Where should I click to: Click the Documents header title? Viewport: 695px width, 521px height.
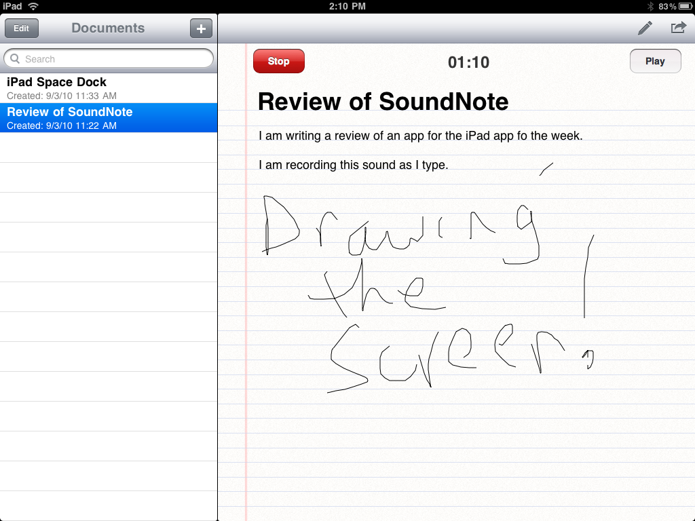click(x=107, y=28)
